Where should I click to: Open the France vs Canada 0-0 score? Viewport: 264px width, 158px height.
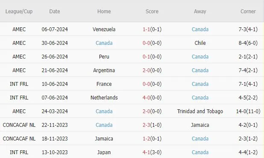(146, 84)
